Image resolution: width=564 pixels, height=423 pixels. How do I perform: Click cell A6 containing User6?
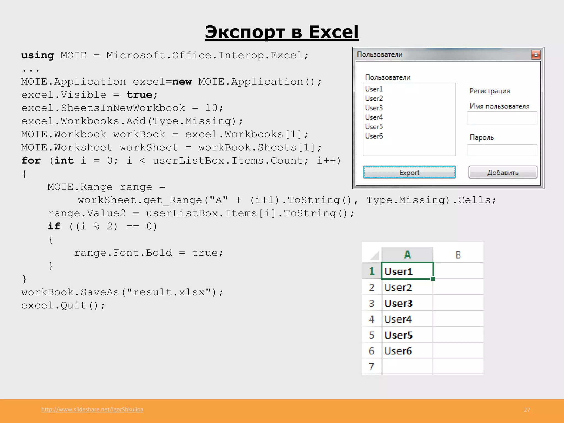click(407, 351)
